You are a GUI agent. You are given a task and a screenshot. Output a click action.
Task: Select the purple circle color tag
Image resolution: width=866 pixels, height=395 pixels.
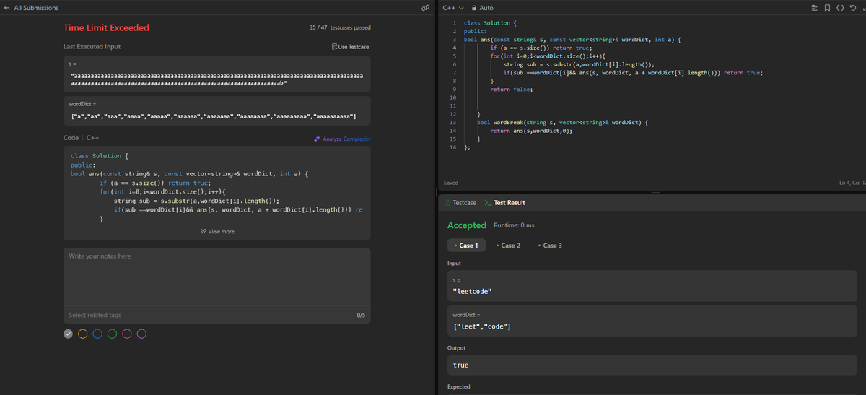click(141, 334)
